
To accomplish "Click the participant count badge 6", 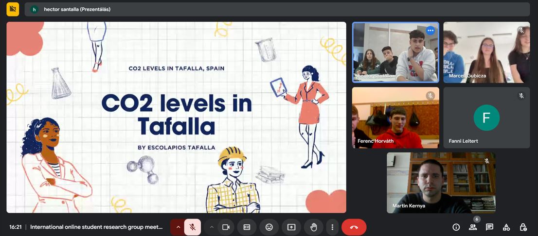I will [476, 219].
